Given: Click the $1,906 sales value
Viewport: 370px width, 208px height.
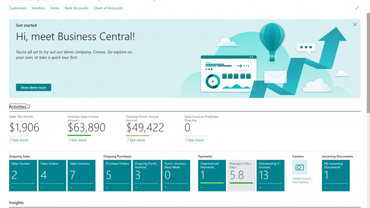Looking at the screenshot, I should pos(24,128).
